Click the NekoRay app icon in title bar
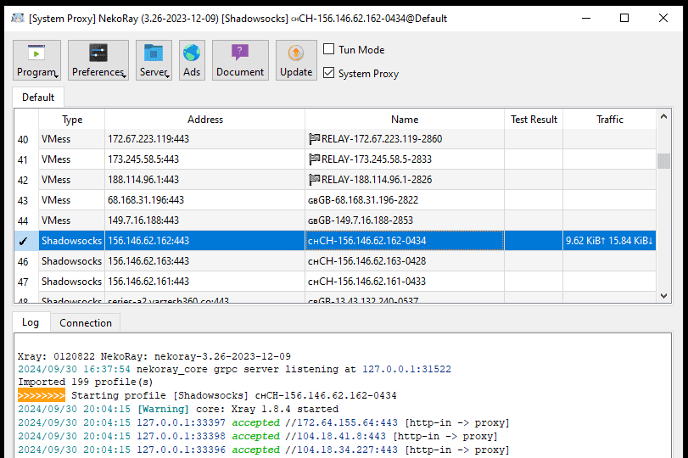This screenshot has width=688, height=458. [18, 19]
